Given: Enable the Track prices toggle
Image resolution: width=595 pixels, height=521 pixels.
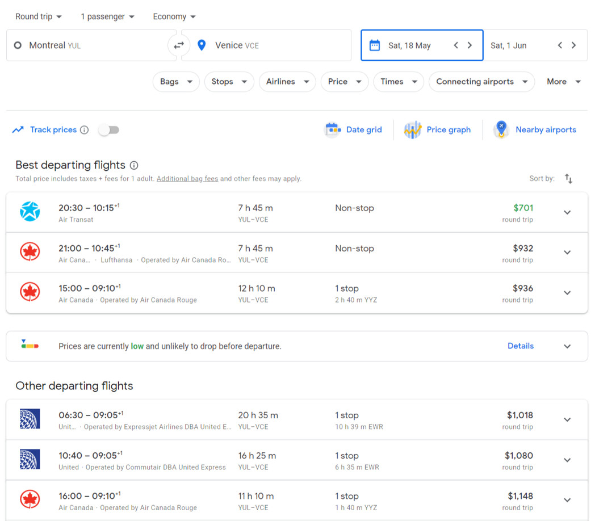Looking at the screenshot, I should 108,130.
